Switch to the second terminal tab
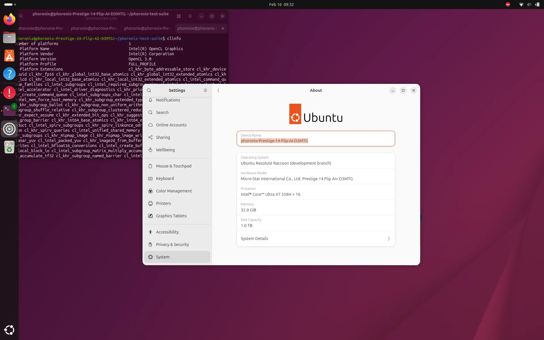This screenshot has width=544, height=340. click(94, 28)
